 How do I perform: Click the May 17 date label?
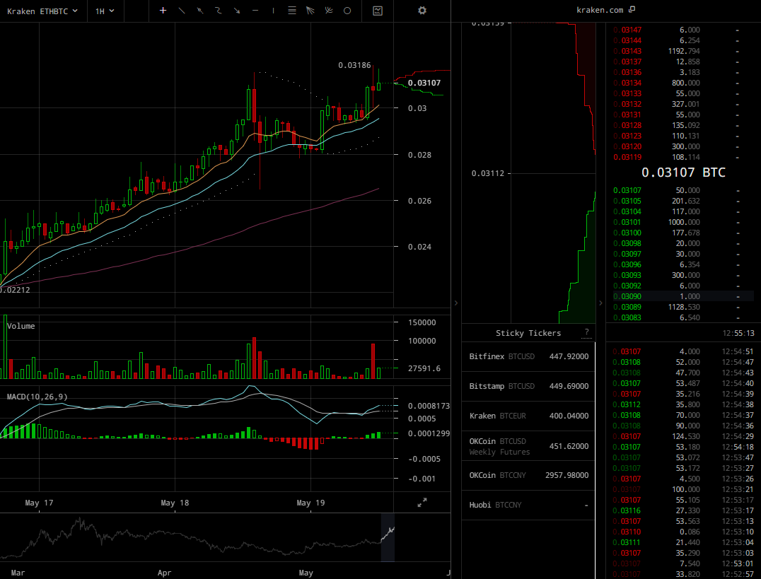[39, 503]
